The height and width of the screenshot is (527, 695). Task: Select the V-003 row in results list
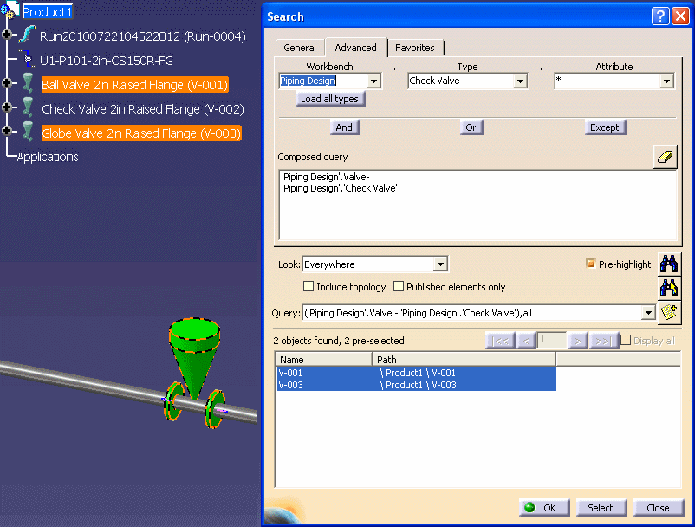pyautogui.click(x=416, y=385)
